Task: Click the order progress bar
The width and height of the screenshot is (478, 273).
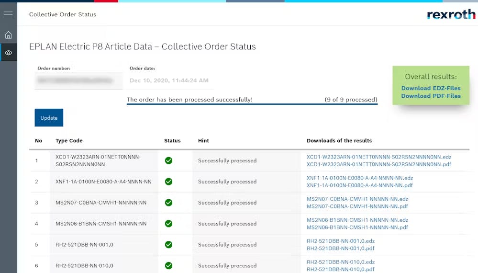Action: [x=252, y=104]
